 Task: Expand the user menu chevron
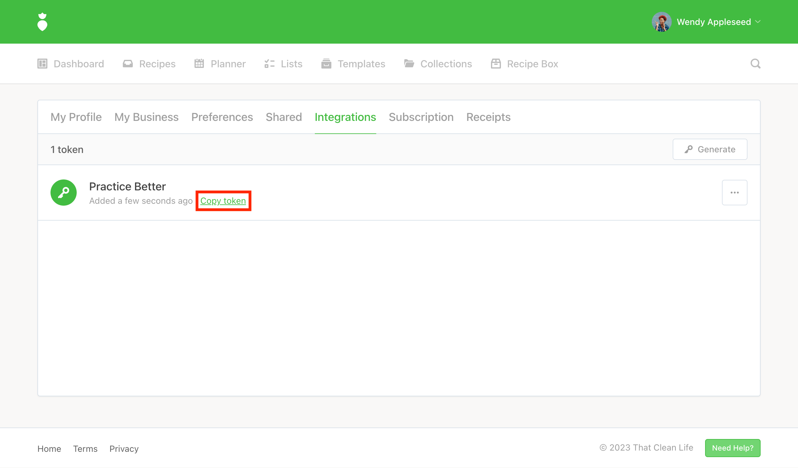tap(758, 22)
